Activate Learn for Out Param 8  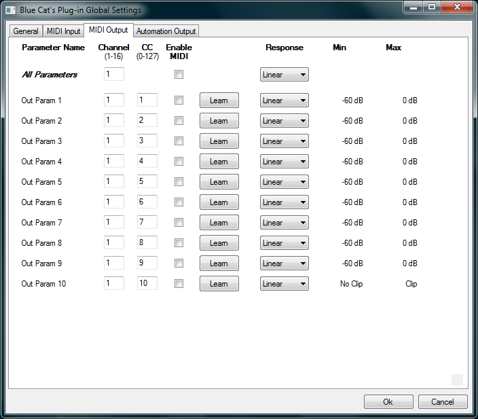click(219, 243)
